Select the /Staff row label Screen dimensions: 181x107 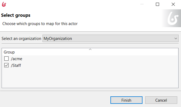(16, 65)
